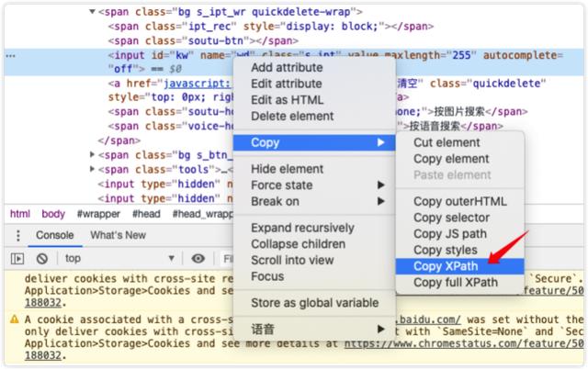The image size is (588, 370).
Task: Open the baidu.com link in warning
Action: [427, 320]
